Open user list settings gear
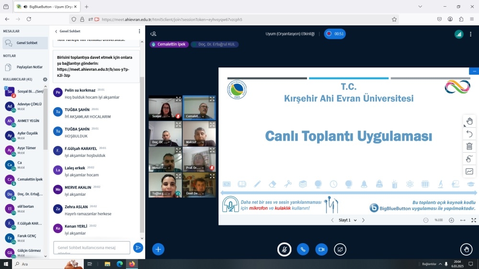This screenshot has height=269, width=479. [x=45, y=79]
